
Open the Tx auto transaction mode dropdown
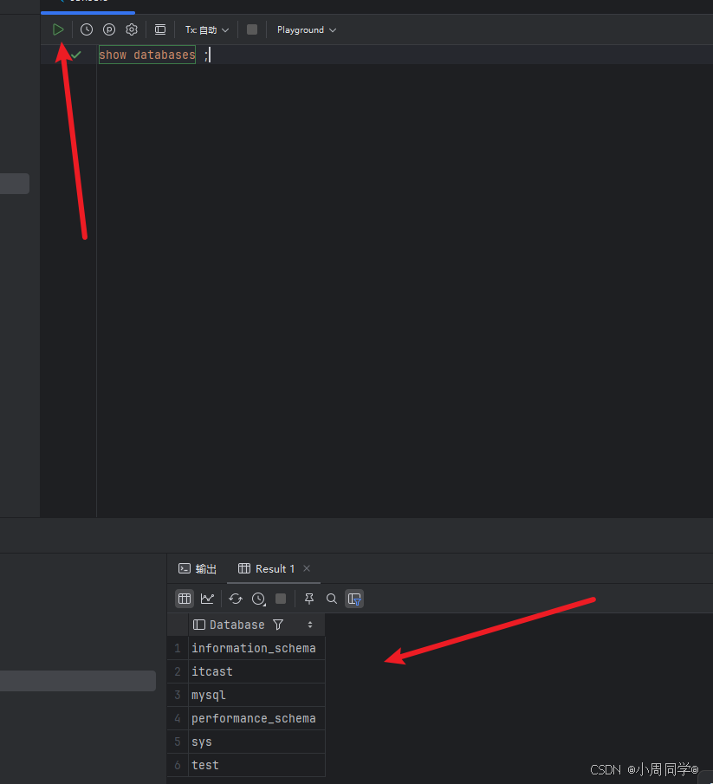207,30
